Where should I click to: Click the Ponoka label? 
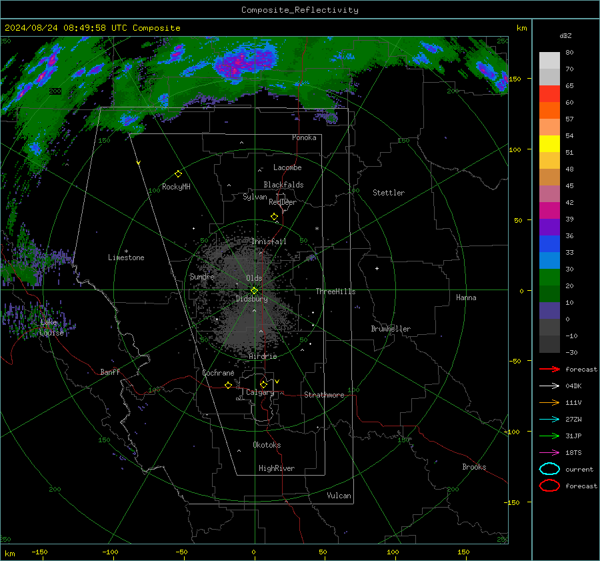click(x=304, y=137)
